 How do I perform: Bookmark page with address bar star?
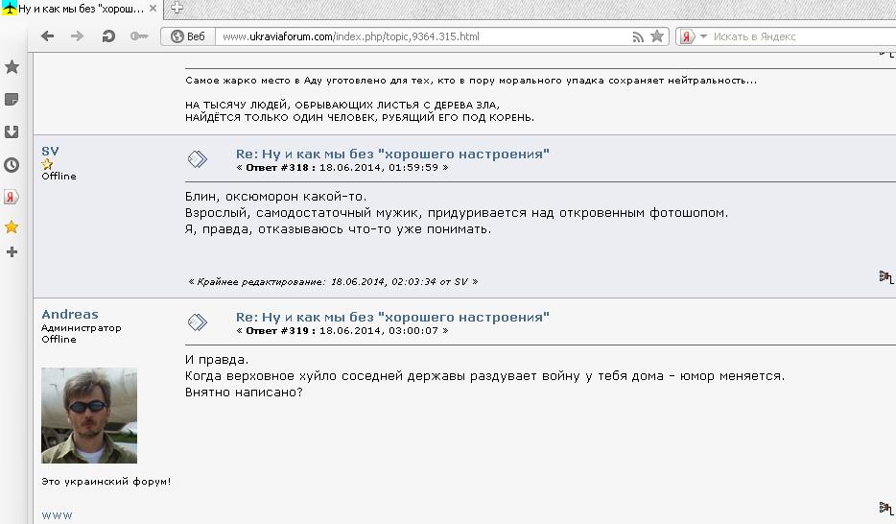point(657,36)
